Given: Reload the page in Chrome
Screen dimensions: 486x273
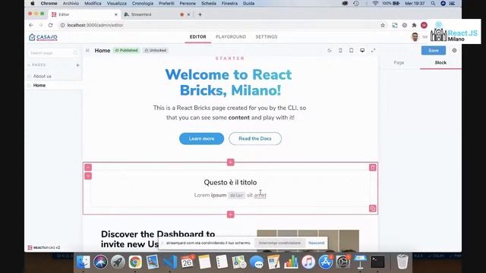Looking at the screenshot, I should tap(51, 25).
